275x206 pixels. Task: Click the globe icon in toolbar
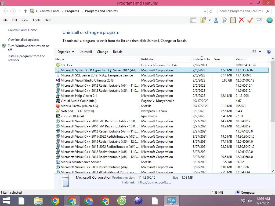click(269, 20)
